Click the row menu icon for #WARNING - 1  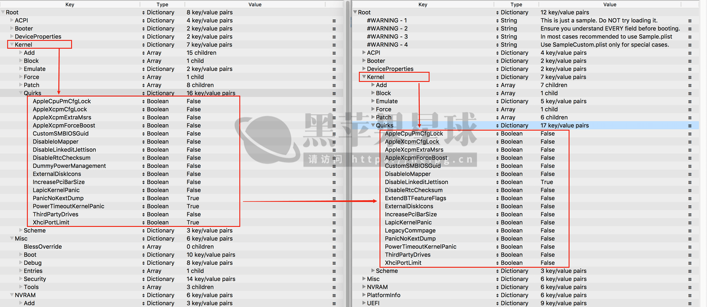coord(689,21)
